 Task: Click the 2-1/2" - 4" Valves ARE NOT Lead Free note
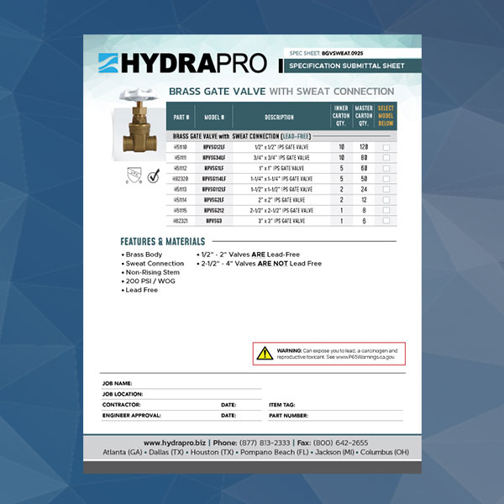259,264
